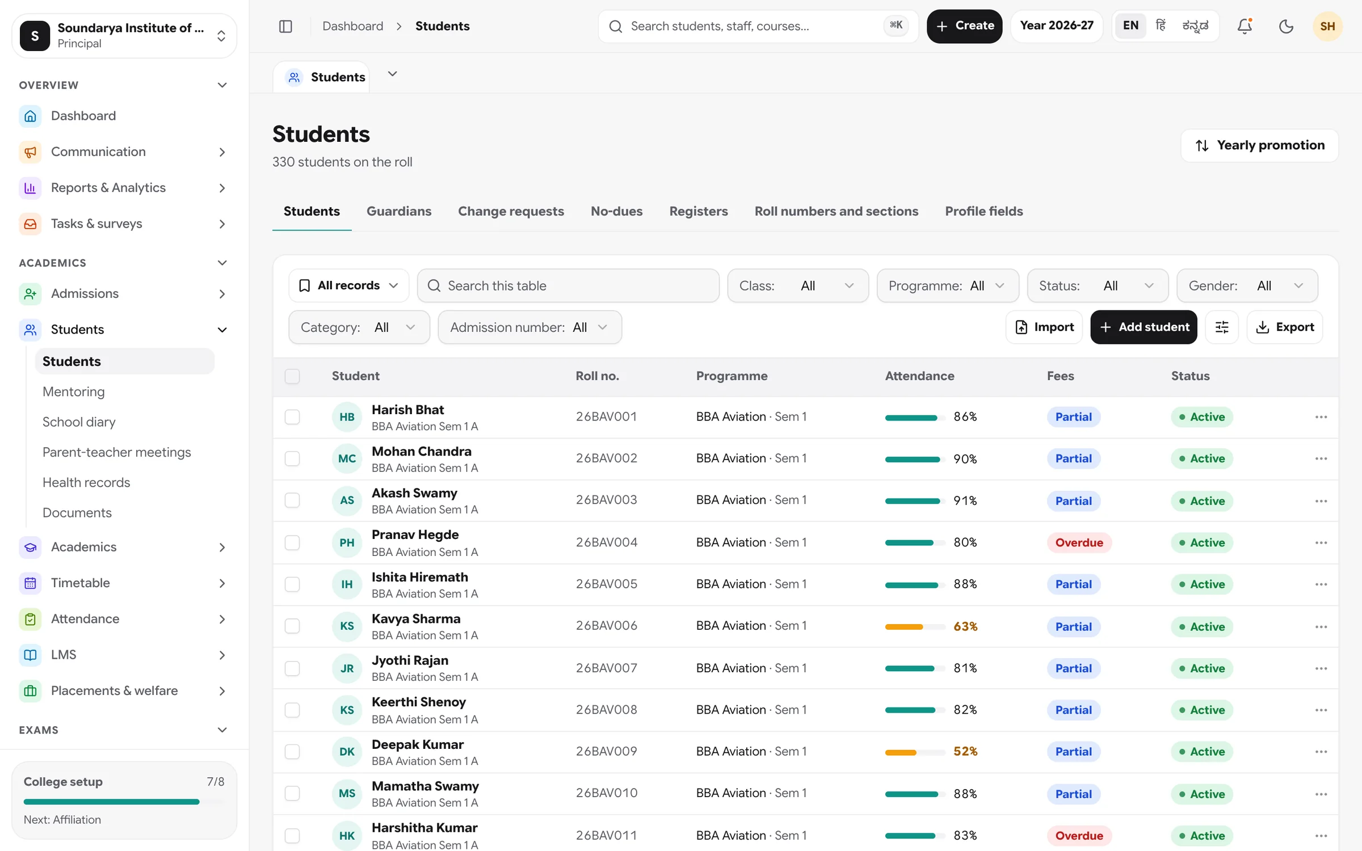The height and width of the screenshot is (851, 1362).
Task: Open the Programme filter dropdown
Action: pos(947,285)
